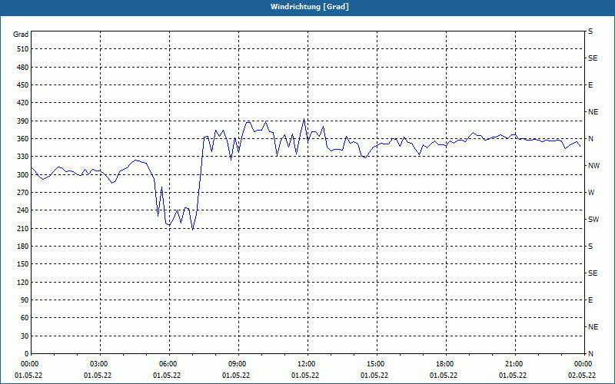The image size is (615, 384).
Task: Click the 01.05.22 date under 06:00
Action: (x=167, y=376)
